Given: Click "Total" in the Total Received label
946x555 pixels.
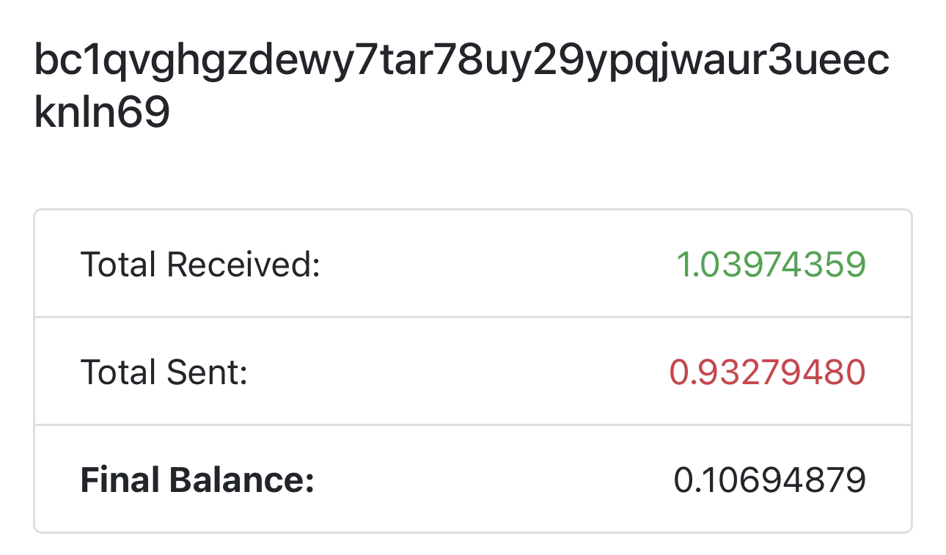Looking at the screenshot, I should tap(119, 264).
